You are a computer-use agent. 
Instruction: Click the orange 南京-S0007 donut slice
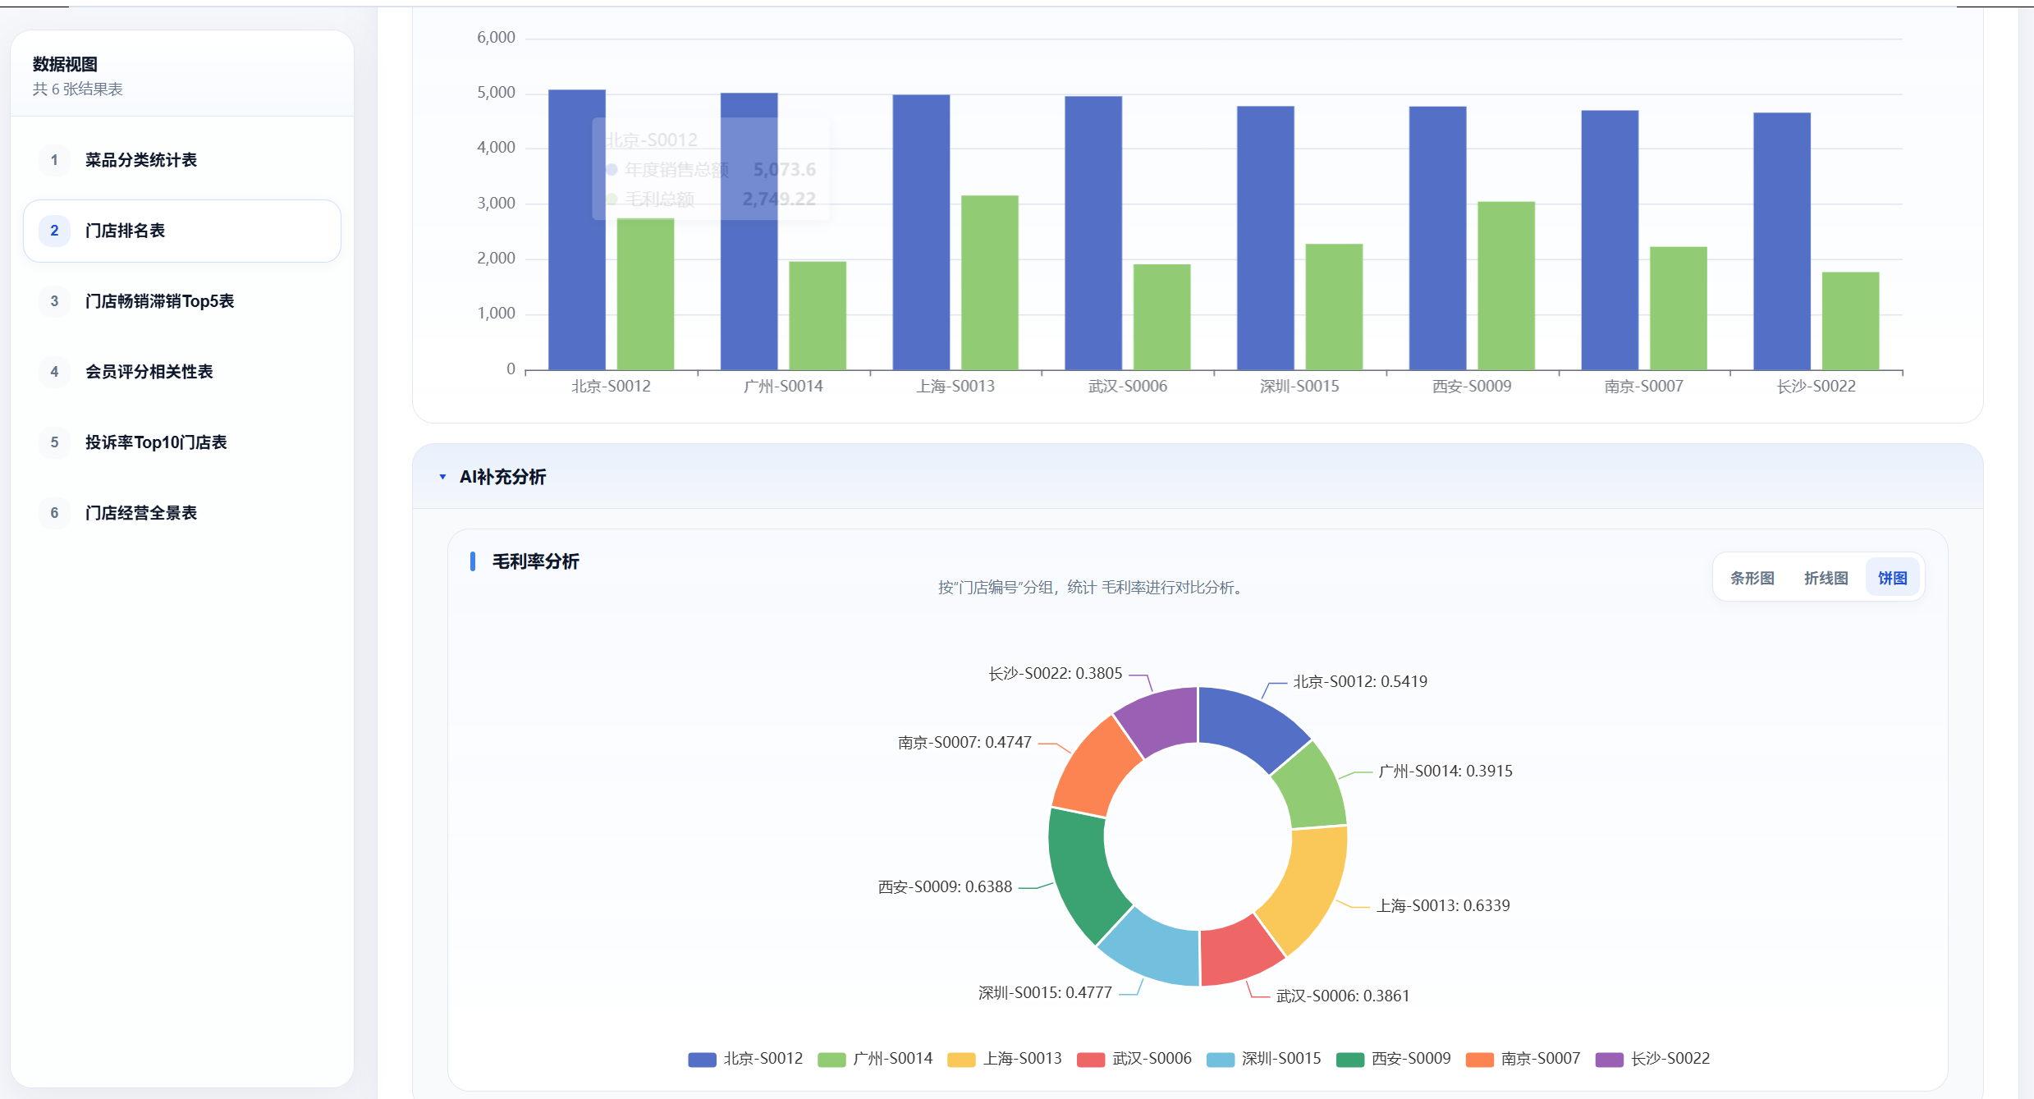[x=1094, y=772]
